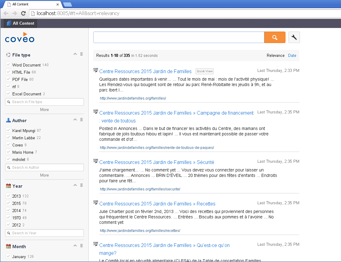Collapse the File type facet
This screenshot has height=262, width=341.
tap(75, 54)
